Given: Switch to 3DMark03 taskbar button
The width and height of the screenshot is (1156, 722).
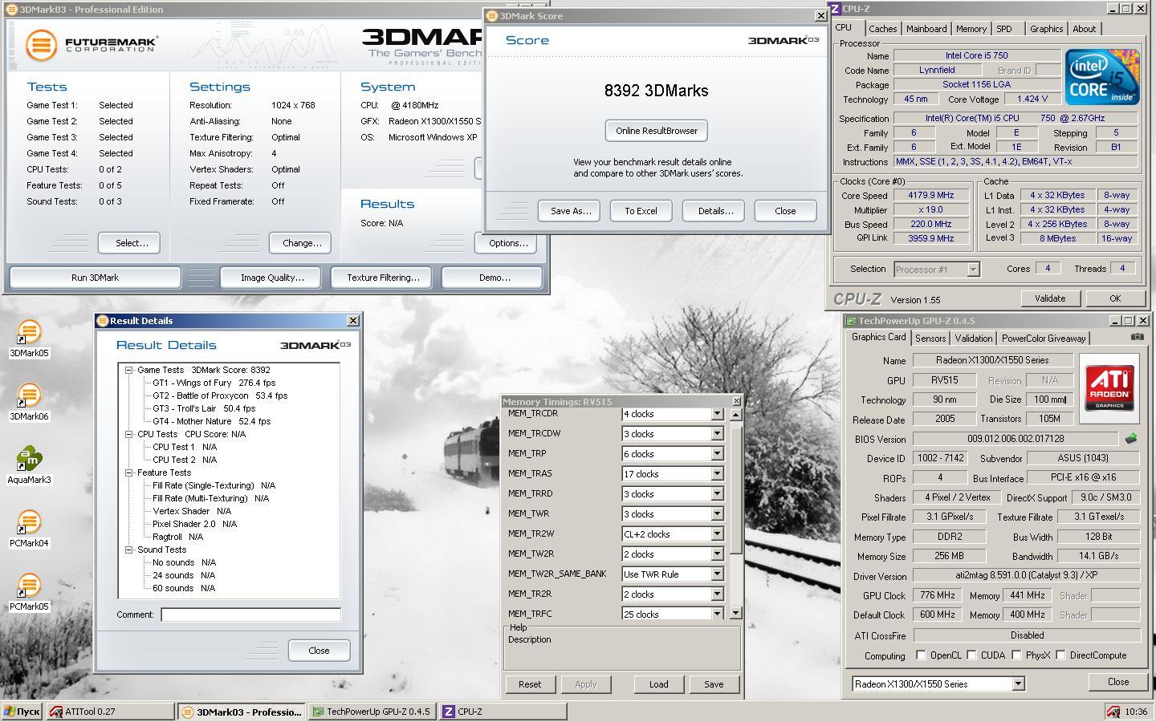Looking at the screenshot, I should [242, 712].
